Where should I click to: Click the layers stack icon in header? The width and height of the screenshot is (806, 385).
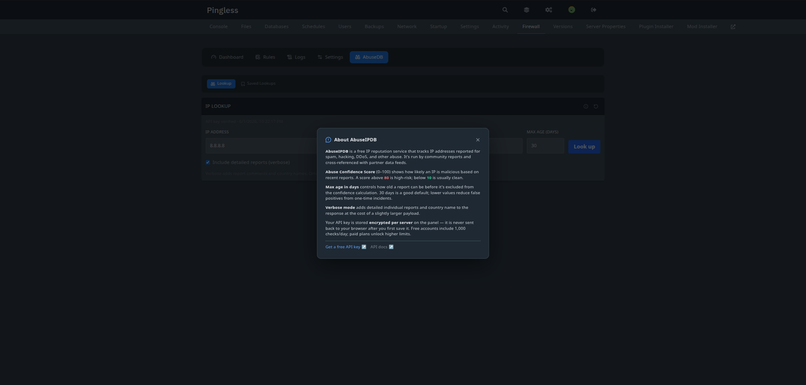[526, 9]
